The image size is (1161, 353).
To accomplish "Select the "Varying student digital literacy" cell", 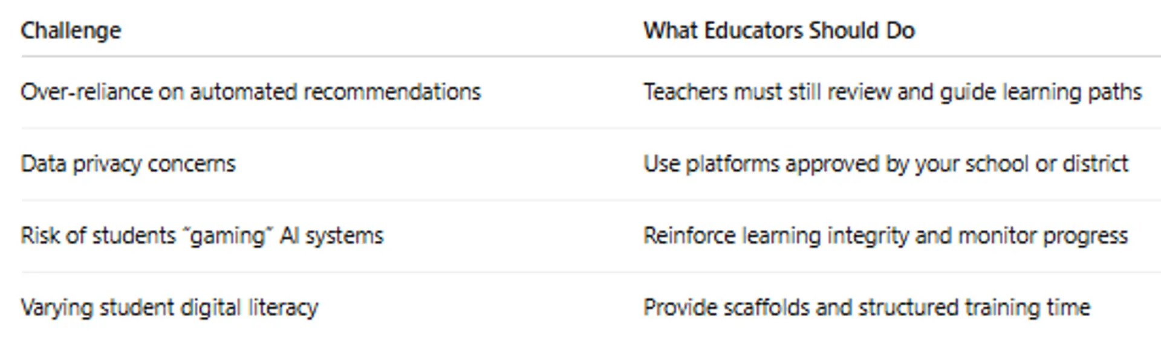I will tap(169, 308).
